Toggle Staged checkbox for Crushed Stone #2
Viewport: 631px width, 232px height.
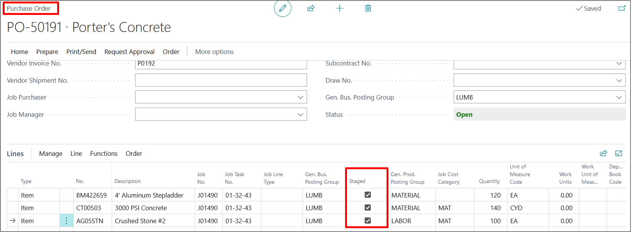(x=368, y=221)
